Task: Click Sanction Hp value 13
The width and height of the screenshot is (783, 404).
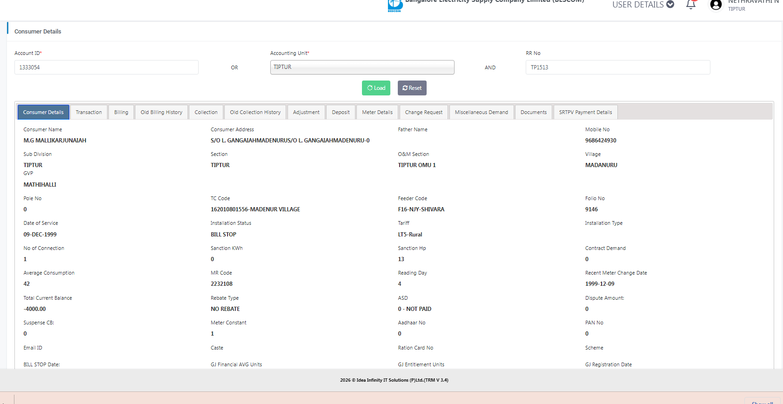Action: tap(401, 259)
